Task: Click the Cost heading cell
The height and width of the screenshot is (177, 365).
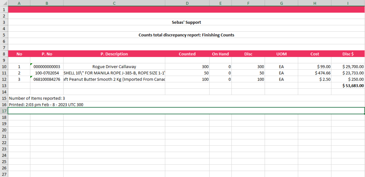Action: point(315,54)
